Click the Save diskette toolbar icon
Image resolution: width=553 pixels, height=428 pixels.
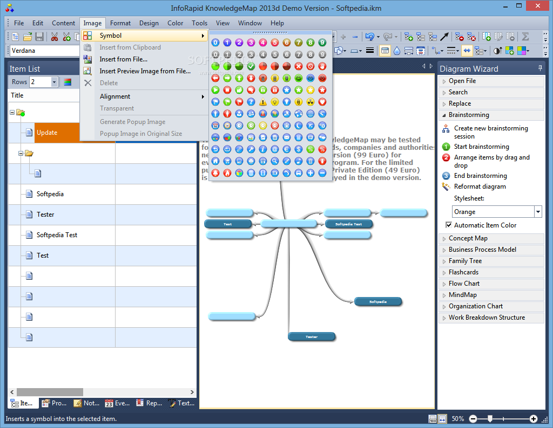(39, 37)
